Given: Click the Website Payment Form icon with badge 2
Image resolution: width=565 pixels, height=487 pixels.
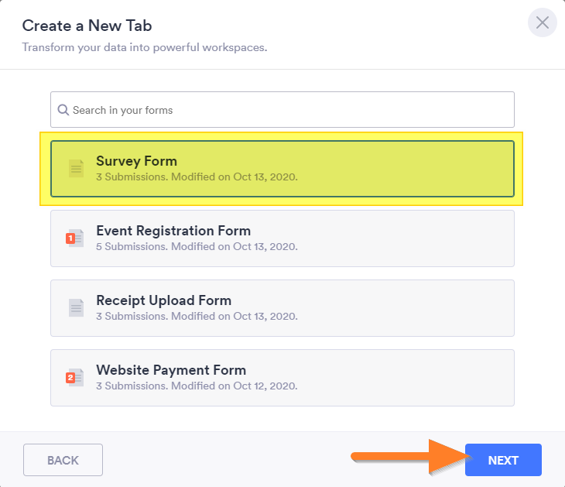Looking at the screenshot, I should coord(75,378).
